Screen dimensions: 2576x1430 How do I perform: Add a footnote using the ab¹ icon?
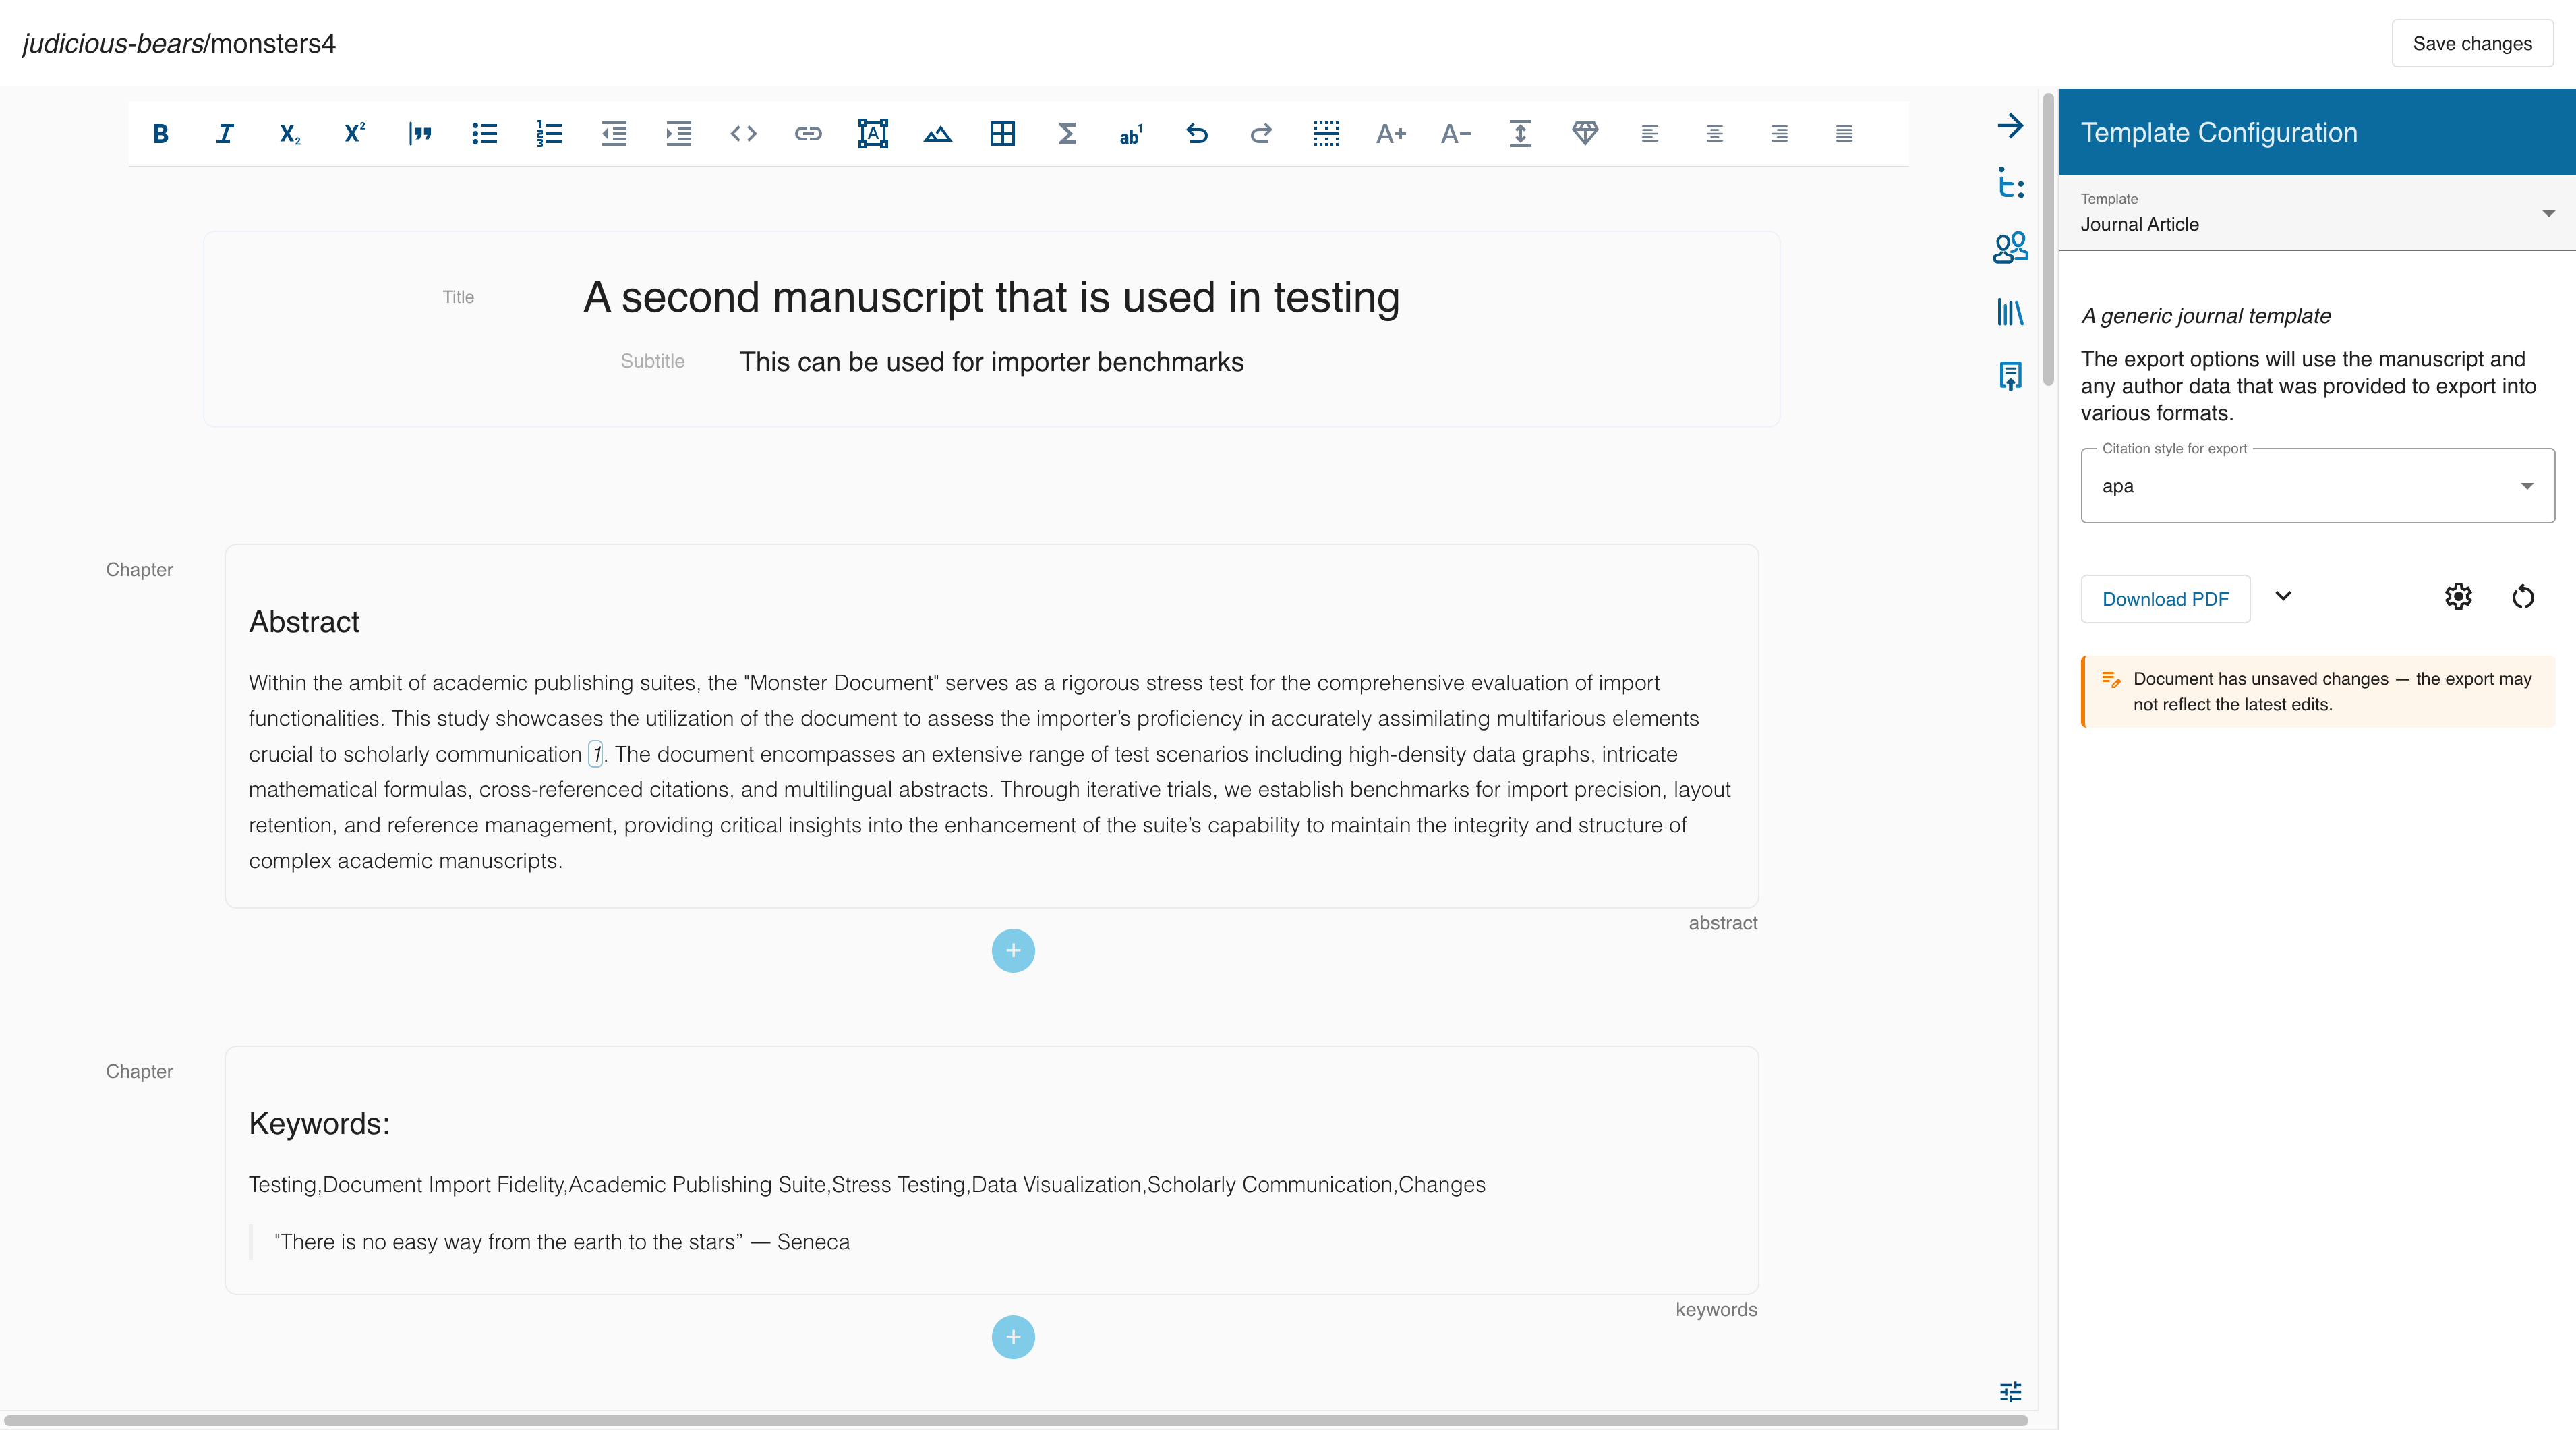[x=1131, y=134]
